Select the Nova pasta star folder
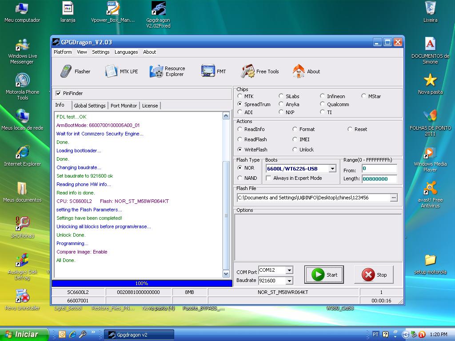Viewport: 455px width, 341px height. pos(430,84)
